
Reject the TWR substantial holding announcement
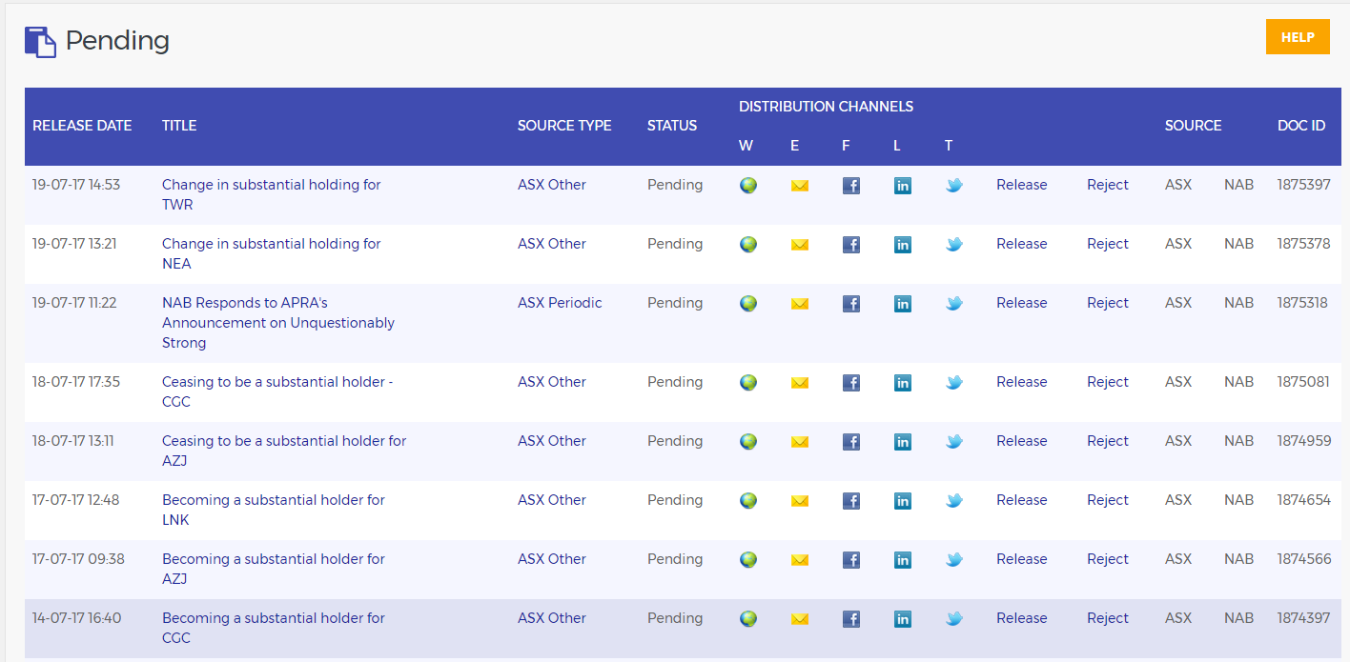pyautogui.click(x=1108, y=185)
